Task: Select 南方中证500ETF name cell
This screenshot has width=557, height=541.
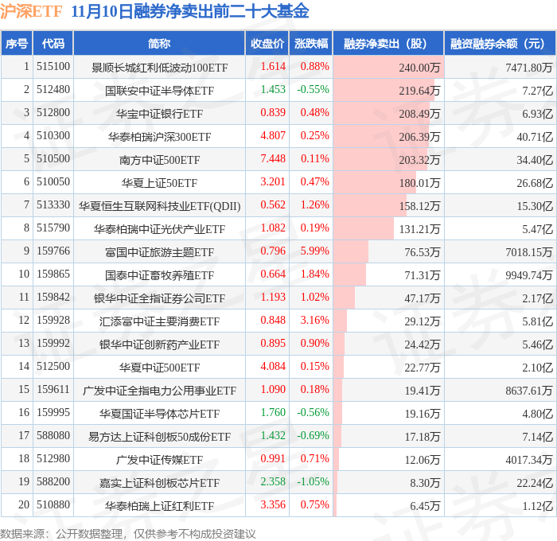Action: pos(159,160)
